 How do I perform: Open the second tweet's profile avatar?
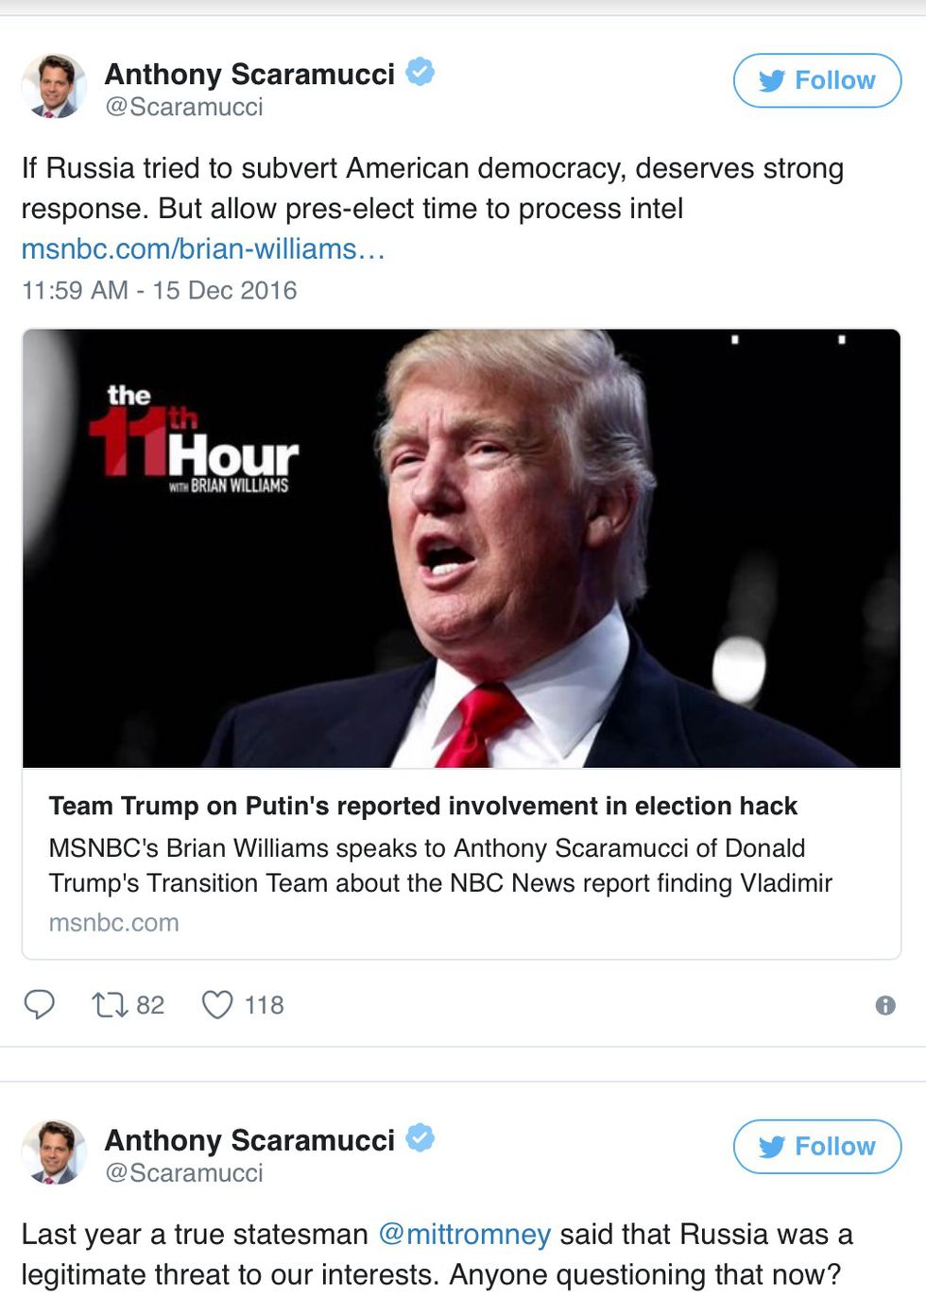pos(54,1152)
